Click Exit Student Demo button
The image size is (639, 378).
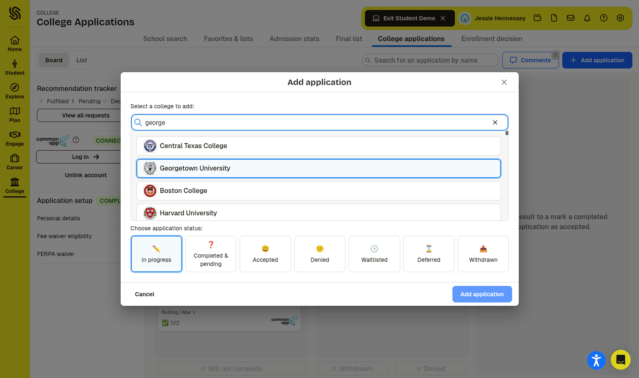410,18
